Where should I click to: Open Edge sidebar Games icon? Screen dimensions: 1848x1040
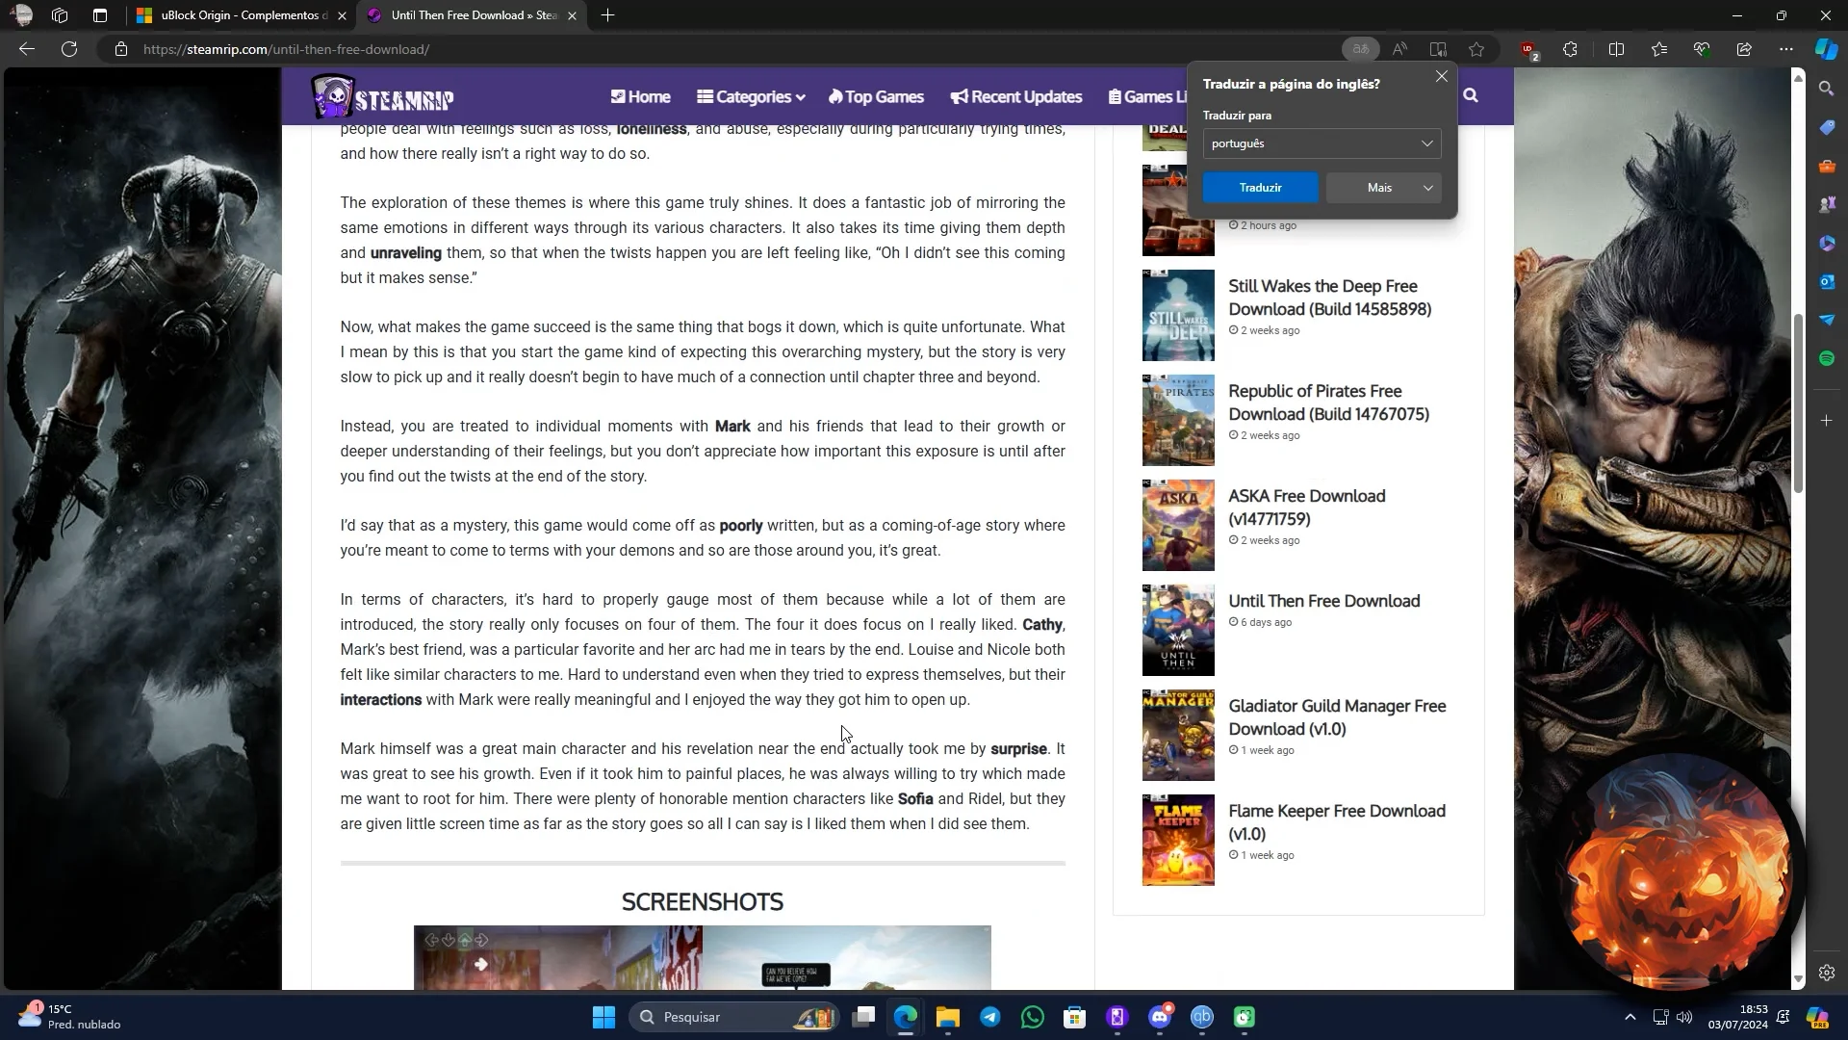coord(1827,204)
